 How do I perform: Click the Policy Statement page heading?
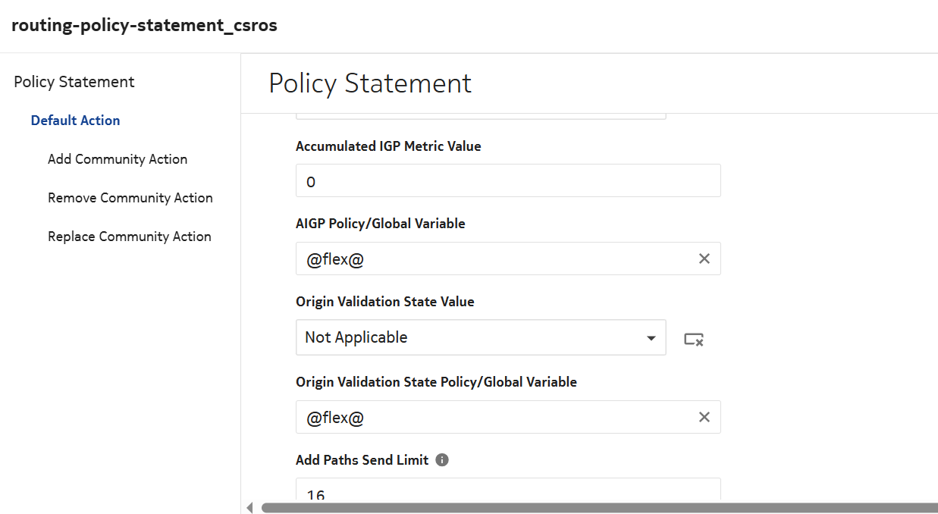[370, 83]
